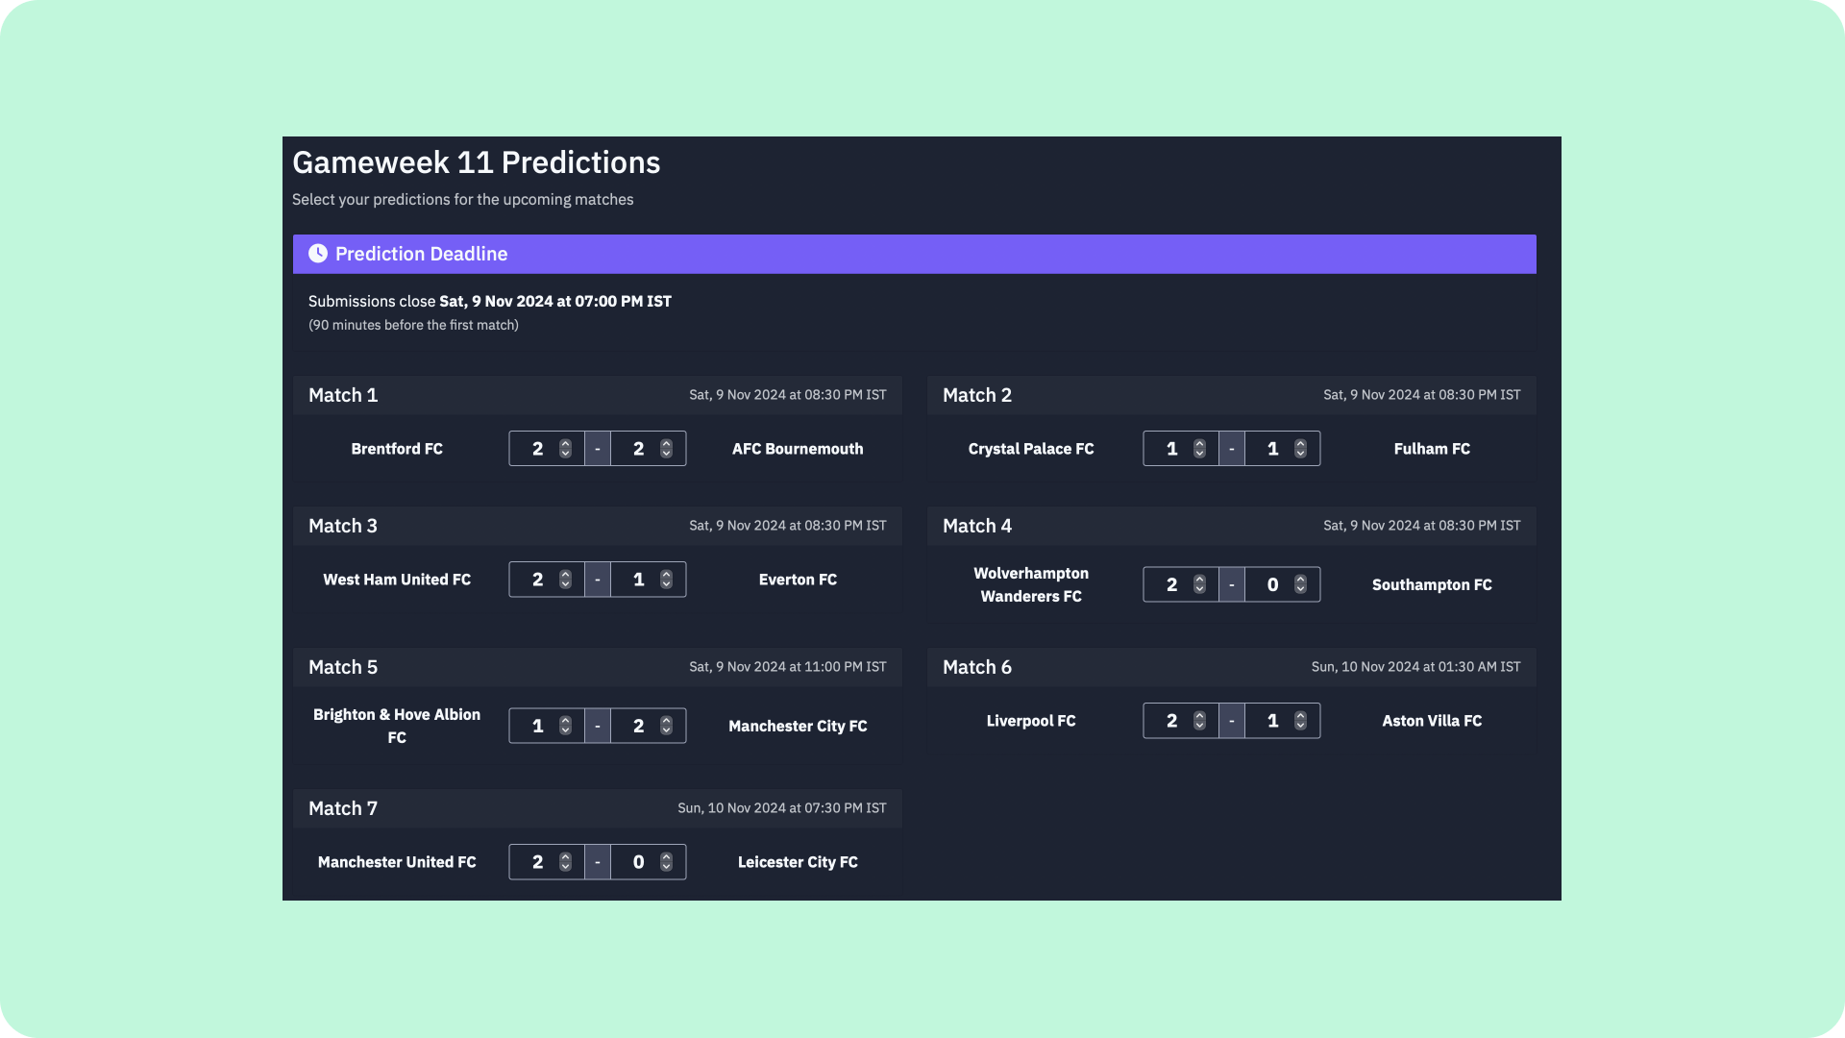
Task: Click the Manchester United FC name
Action: coord(397,862)
